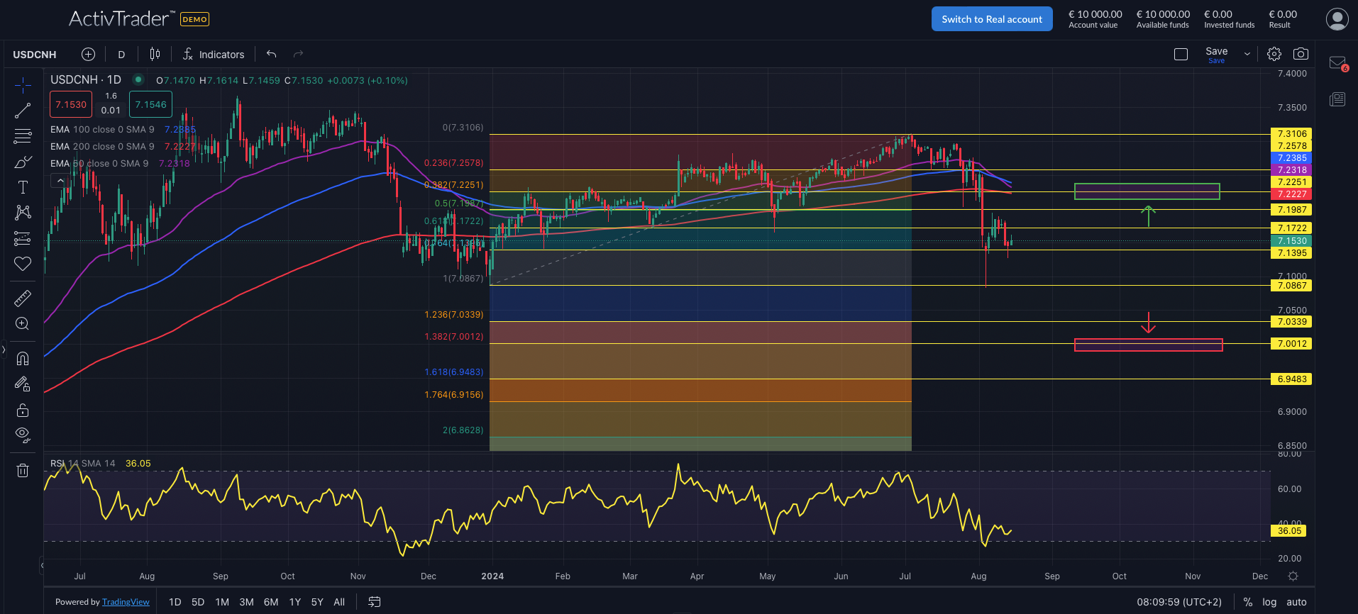Select the text annotation tool

tap(23, 187)
